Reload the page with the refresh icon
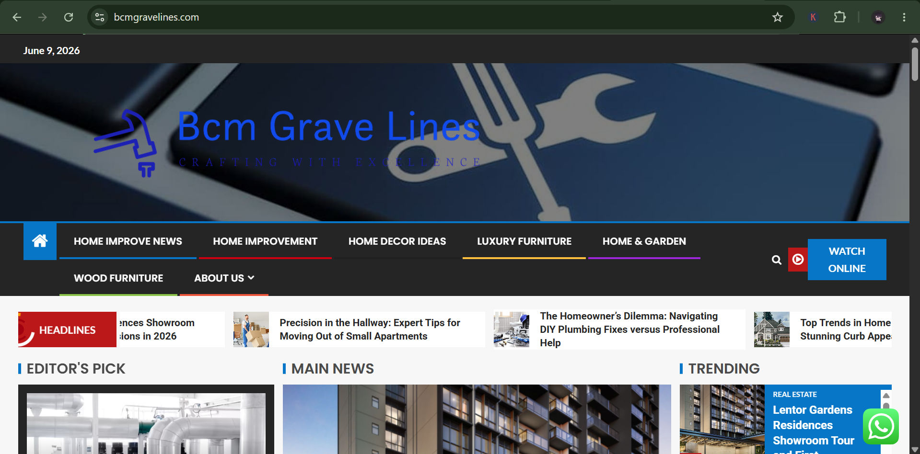This screenshot has width=920, height=454. [x=69, y=17]
